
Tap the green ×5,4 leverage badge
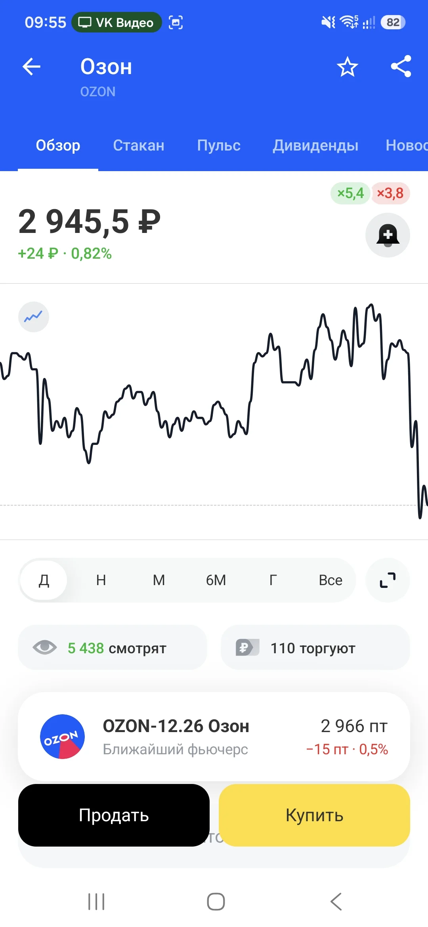(x=350, y=193)
